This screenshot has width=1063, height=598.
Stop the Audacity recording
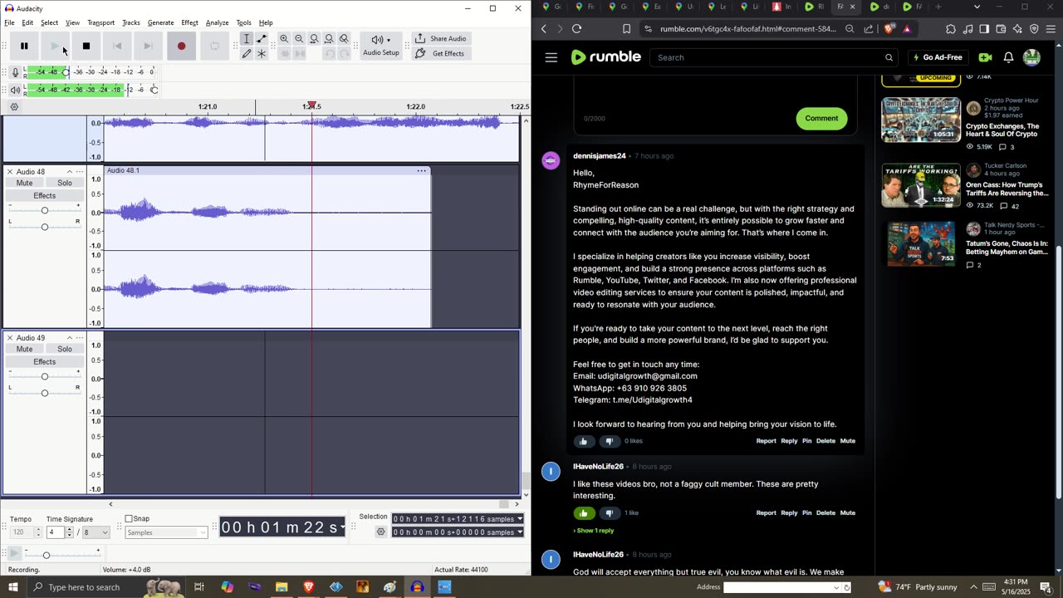(86, 46)
